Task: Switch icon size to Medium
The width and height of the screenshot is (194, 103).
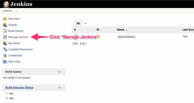Action: click(x=84, y=43)
